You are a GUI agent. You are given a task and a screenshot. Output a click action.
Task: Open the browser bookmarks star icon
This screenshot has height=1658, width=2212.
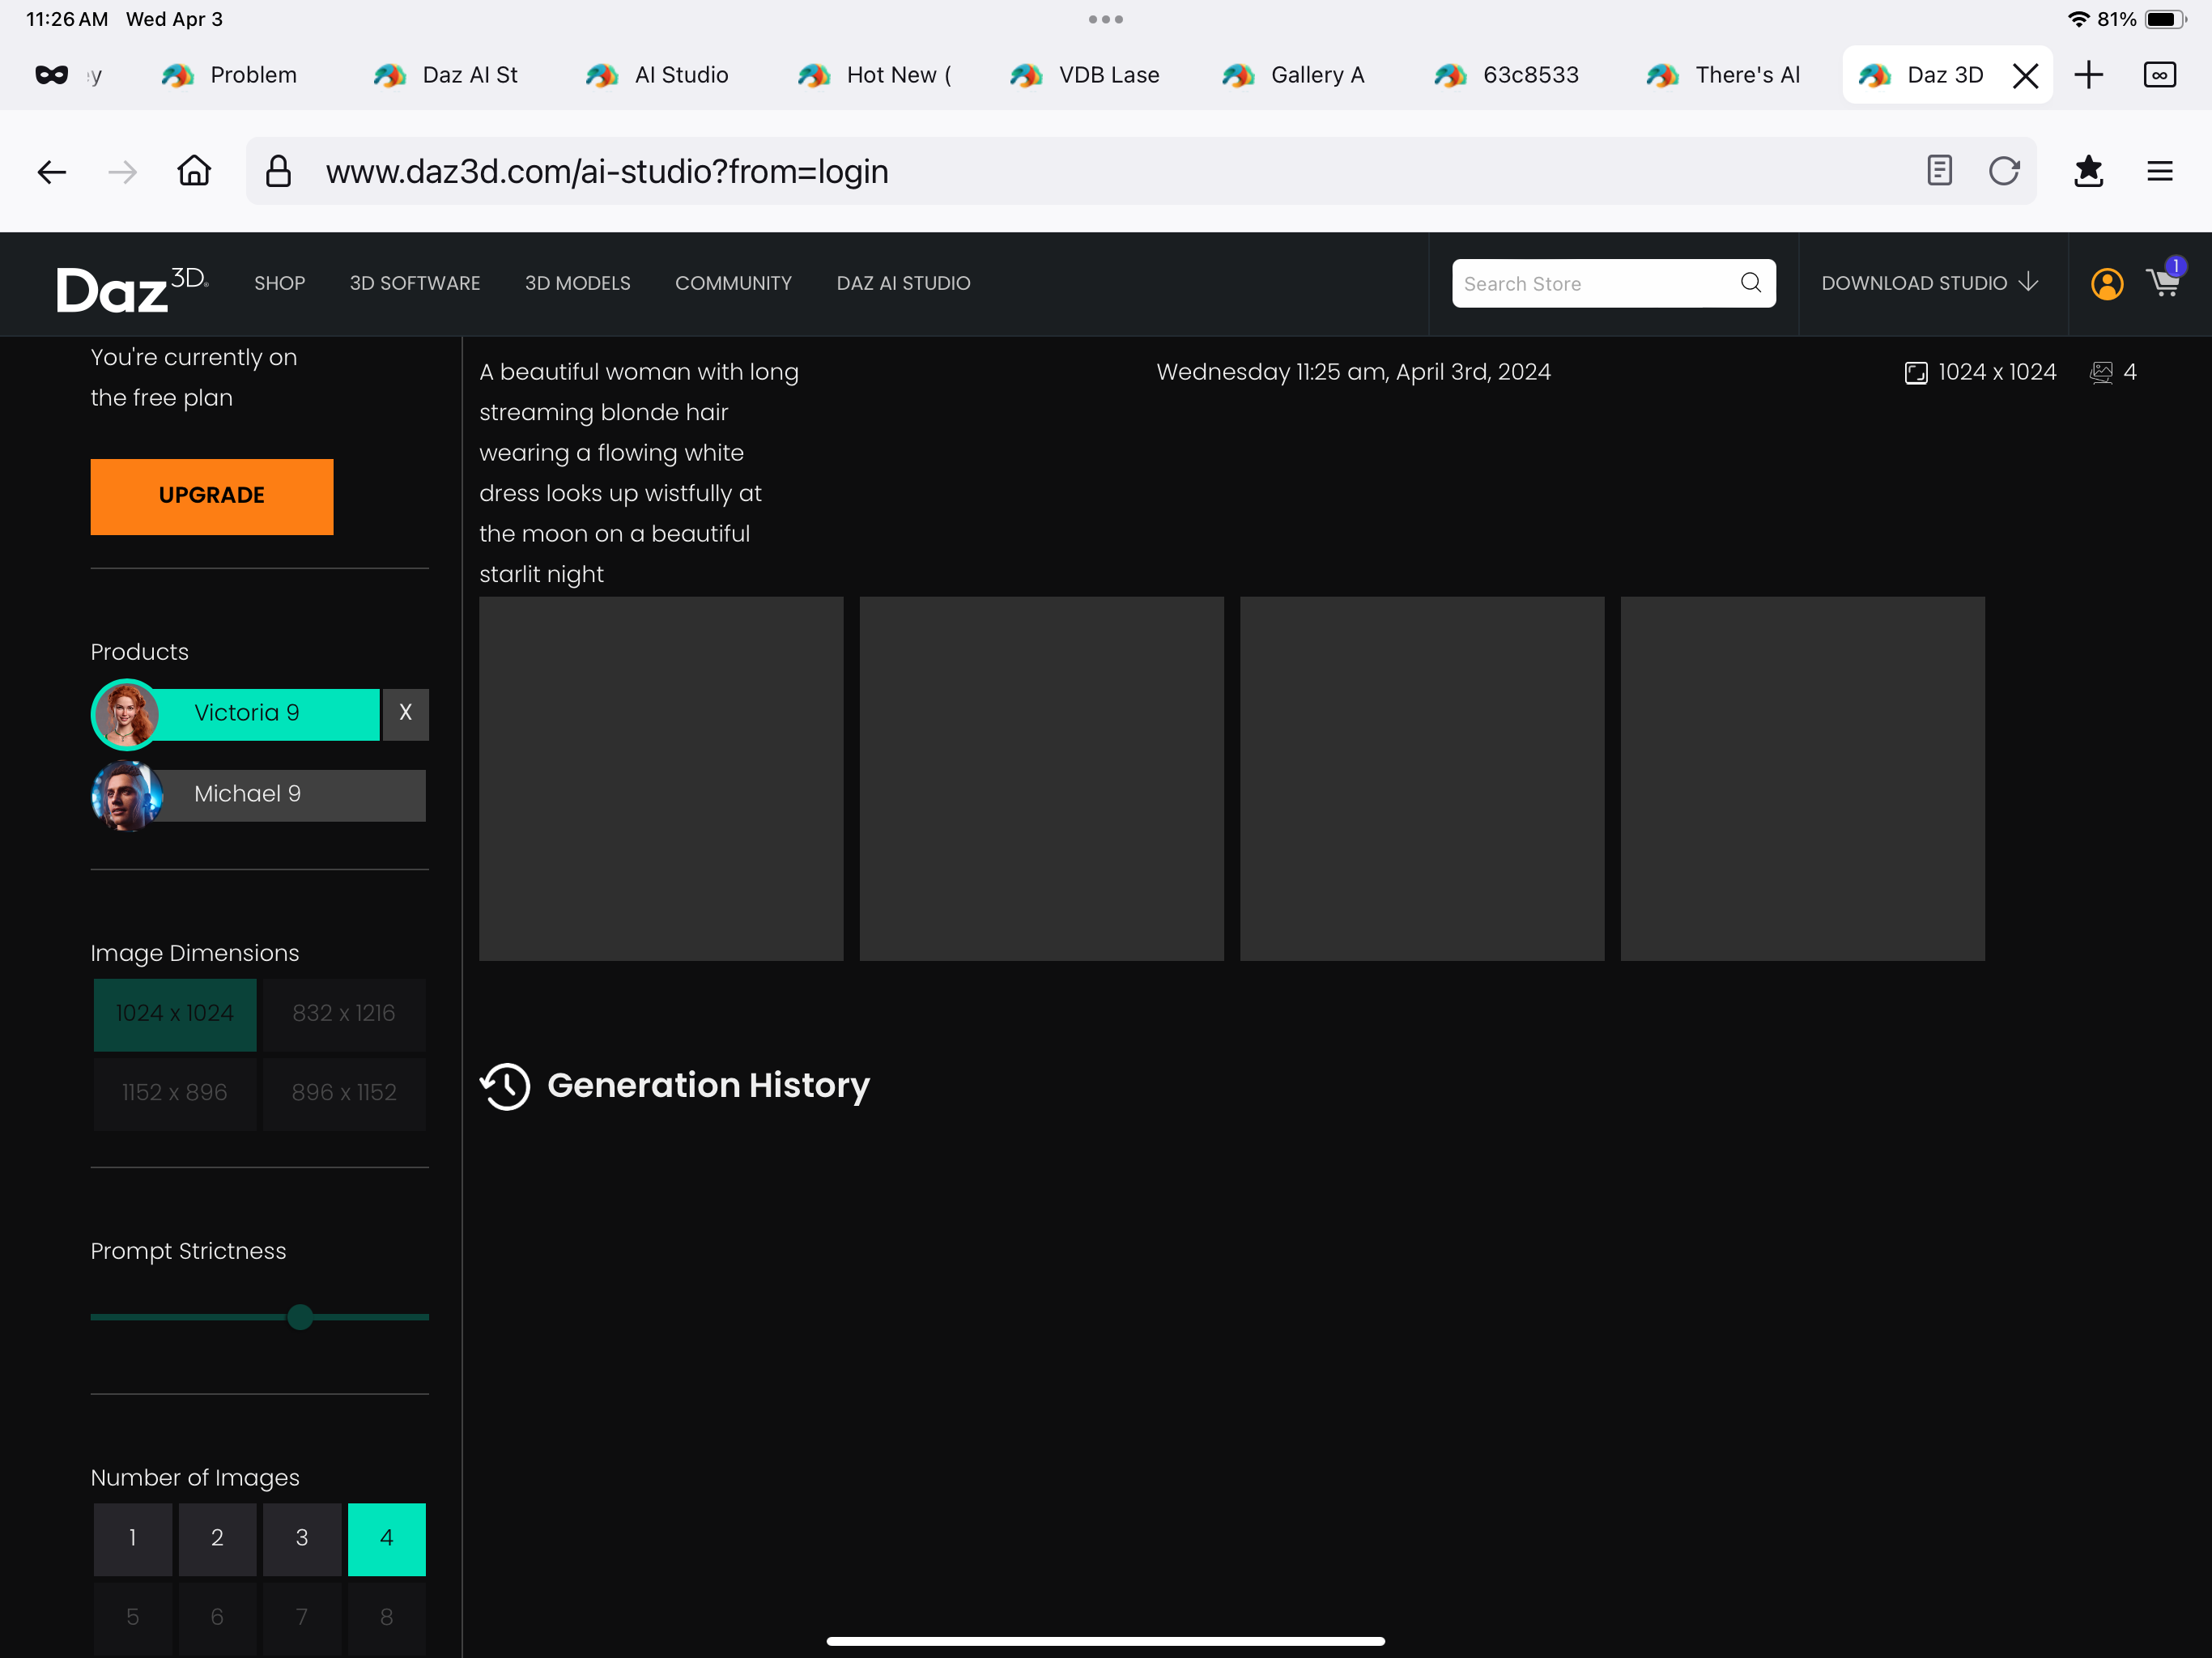coord(2088,171)
